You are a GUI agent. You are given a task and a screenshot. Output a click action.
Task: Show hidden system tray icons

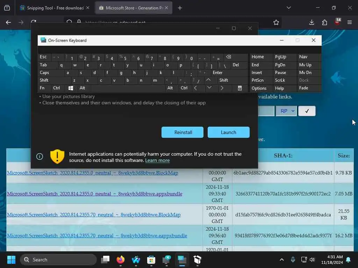pyautogui.click(x=282, y=260)
